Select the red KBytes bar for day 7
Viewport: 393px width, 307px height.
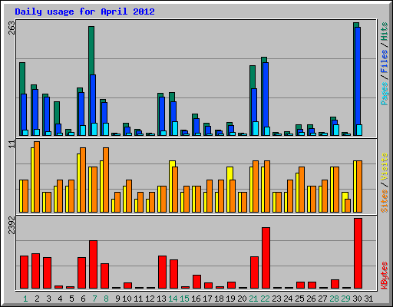(93, 265)
